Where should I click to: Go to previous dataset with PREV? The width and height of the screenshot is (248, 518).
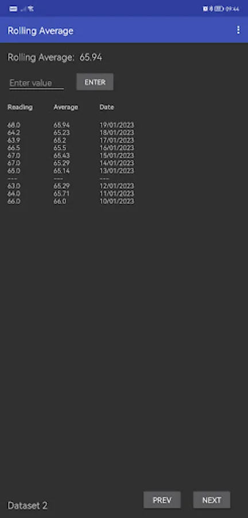pyautogui.click(x=162, y=500)
